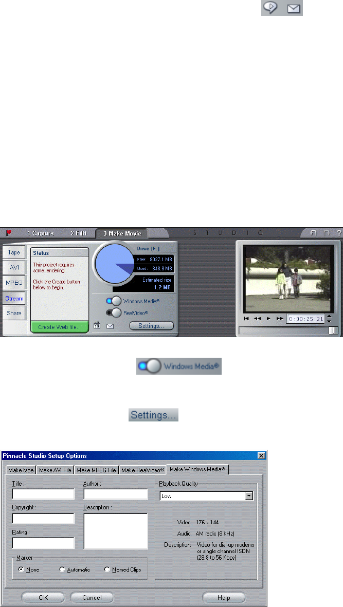
Task: Decrease timecode with the down arrow
Action: pos(329,321)
